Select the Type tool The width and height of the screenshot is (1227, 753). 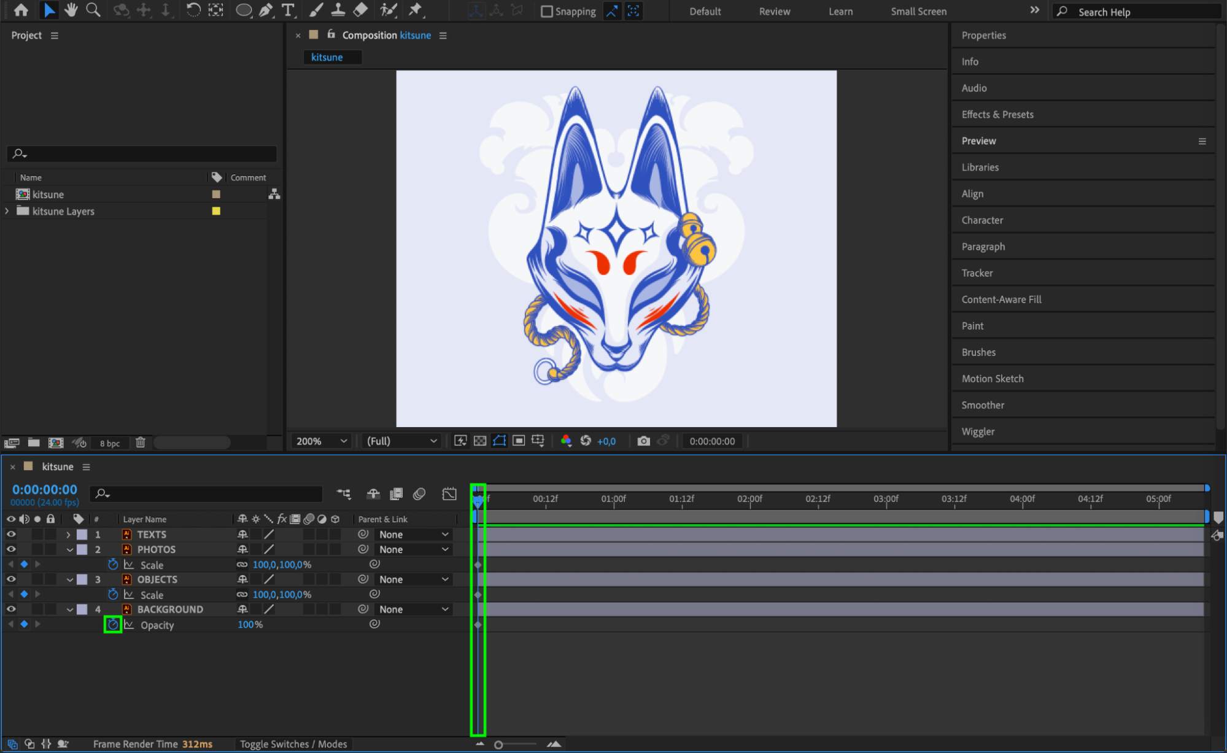287,10
